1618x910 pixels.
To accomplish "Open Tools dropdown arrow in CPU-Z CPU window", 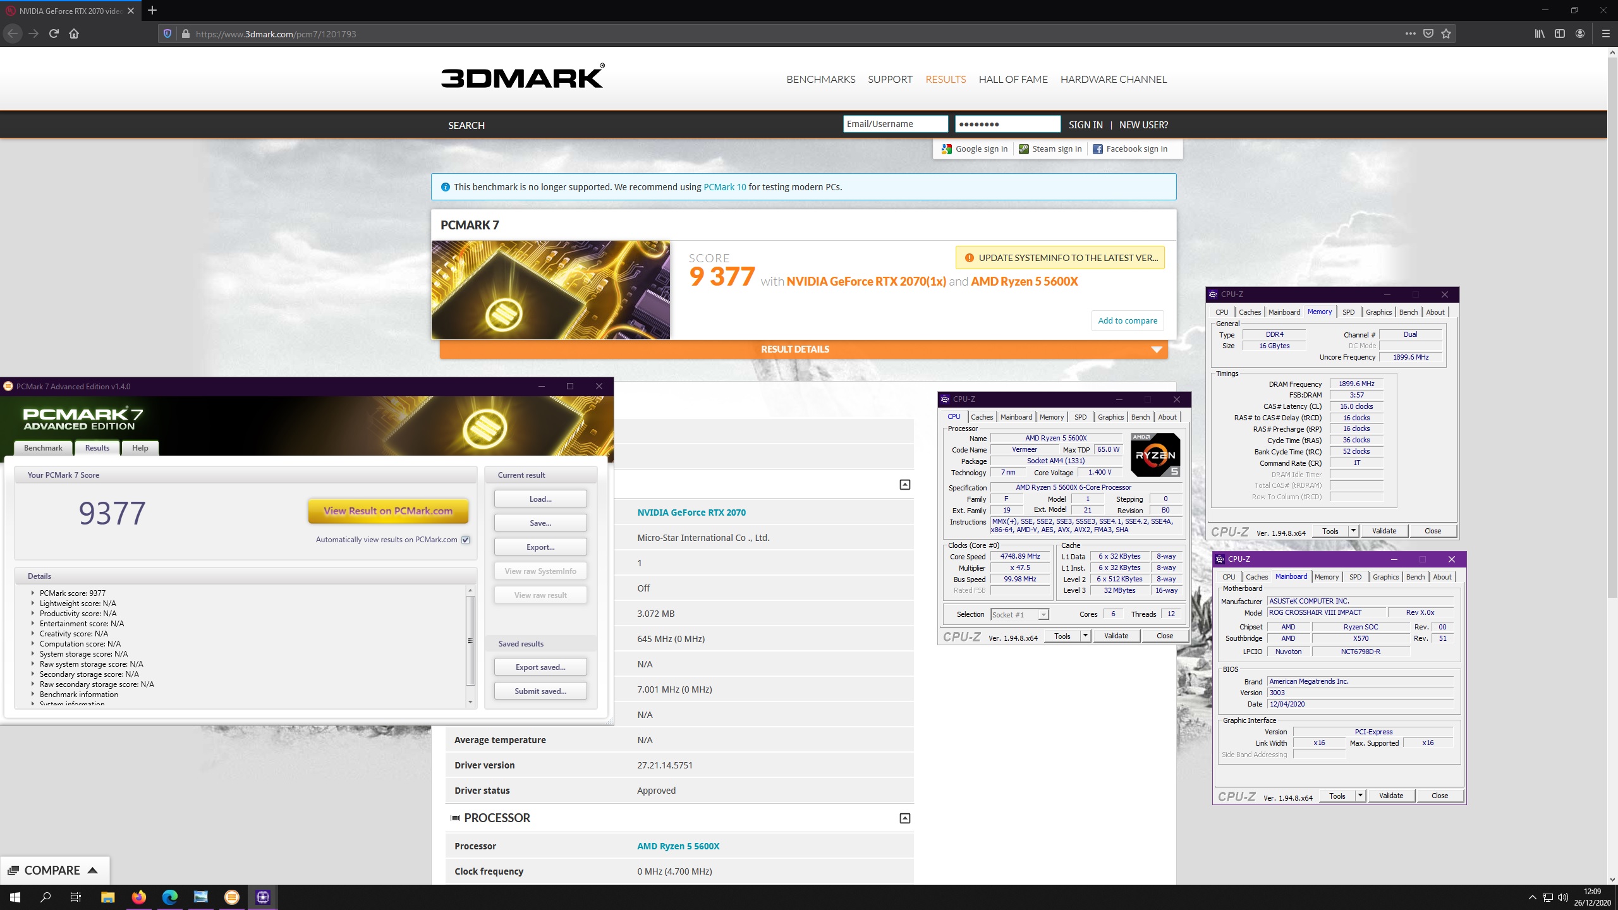I will (x=1085, y=636).
